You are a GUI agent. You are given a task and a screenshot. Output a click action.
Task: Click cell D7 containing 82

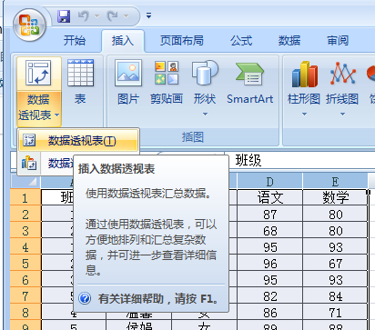(x=269, y=296)
